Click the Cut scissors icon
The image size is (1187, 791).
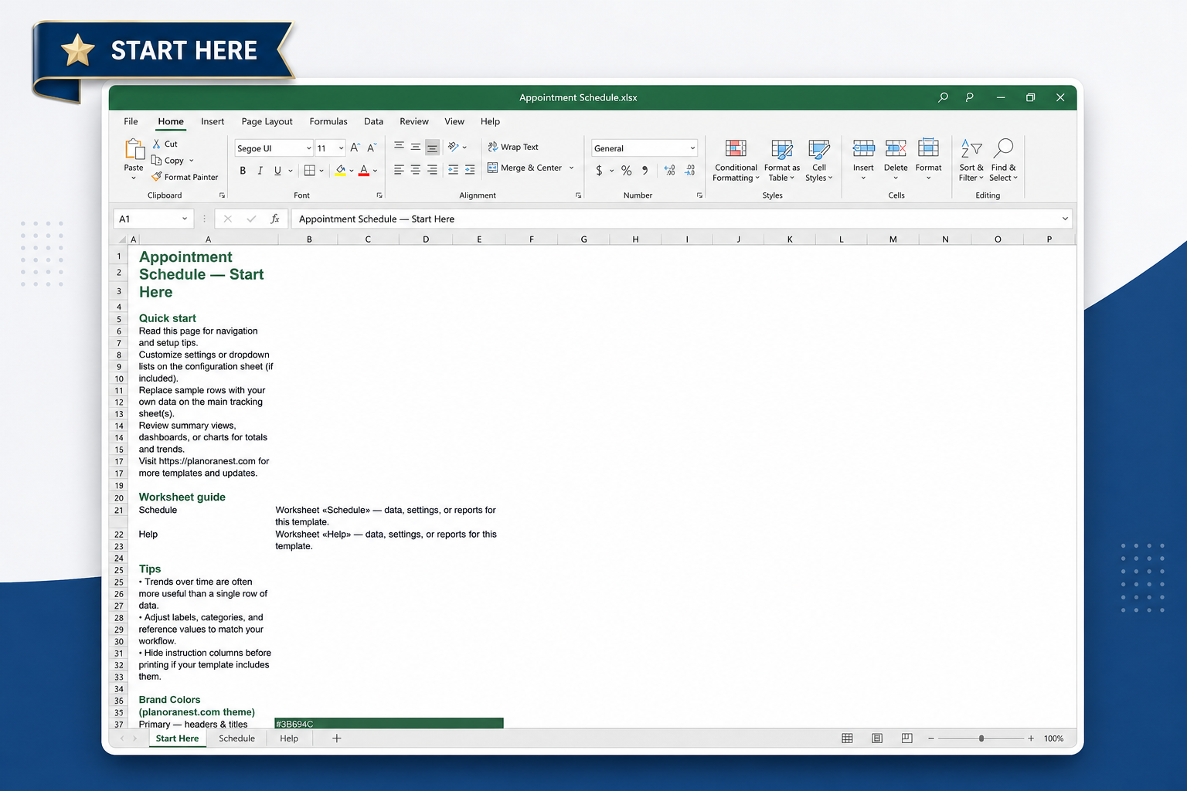(157, 144)
